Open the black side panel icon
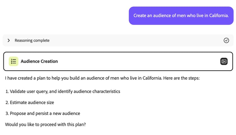The width and height of the screenshot is (236, 135). pos(224,61)
